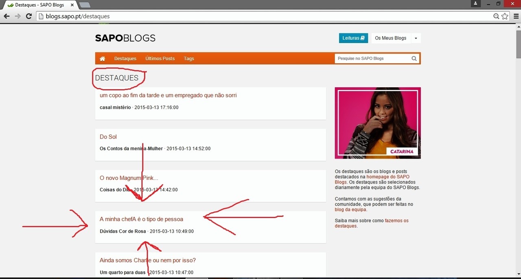
Task: Open the post A minha chefA é o tipo de pessoa
Action: pos(141,219)
